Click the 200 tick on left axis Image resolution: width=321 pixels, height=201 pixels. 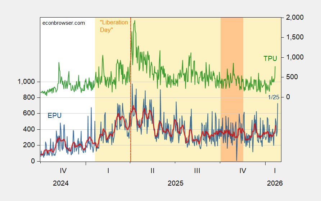click(29, 145)
